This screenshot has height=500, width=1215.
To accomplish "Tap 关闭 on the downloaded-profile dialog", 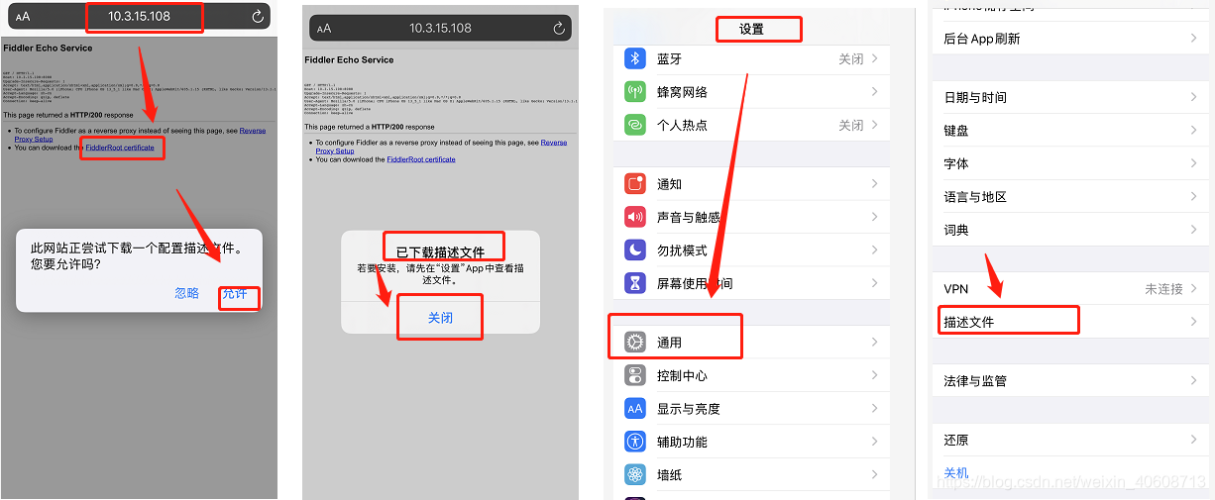I will point(440,318).
